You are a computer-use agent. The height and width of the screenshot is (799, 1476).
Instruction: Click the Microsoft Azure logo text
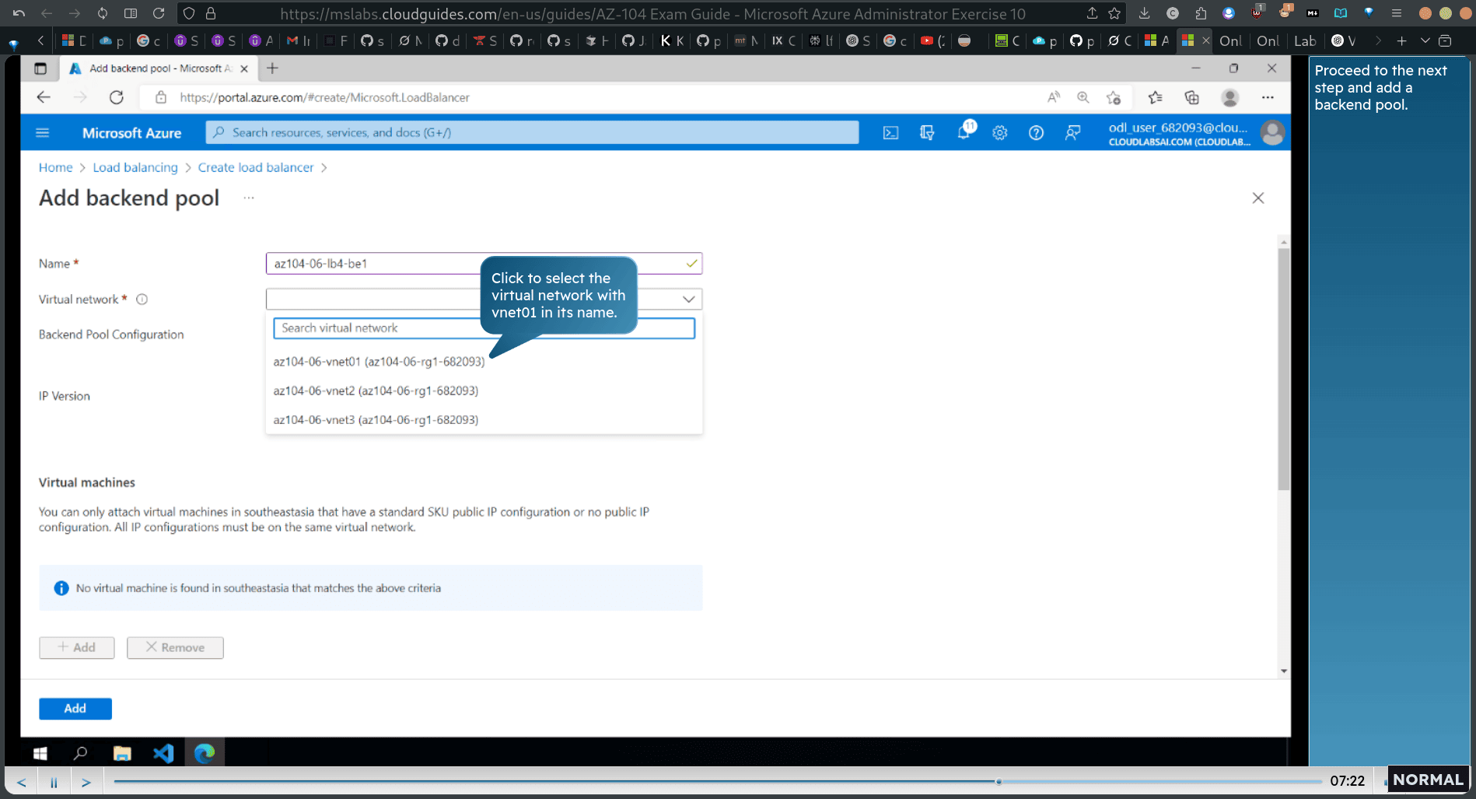click(x=131, y=133)
